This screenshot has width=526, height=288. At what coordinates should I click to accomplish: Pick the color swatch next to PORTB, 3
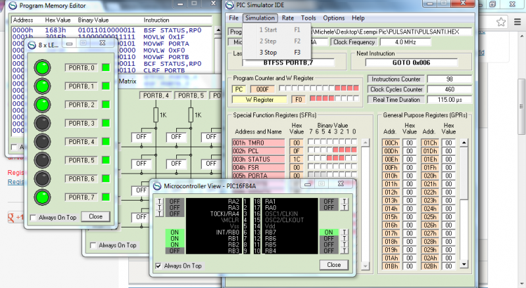click(x=106, y=123)
